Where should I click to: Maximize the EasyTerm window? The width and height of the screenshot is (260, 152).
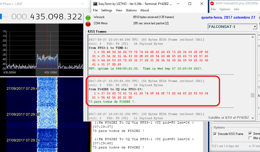pyautogui.click(x=190, y=4)
